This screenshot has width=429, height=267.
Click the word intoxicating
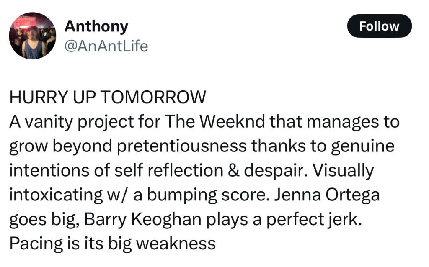coord(56,195)
